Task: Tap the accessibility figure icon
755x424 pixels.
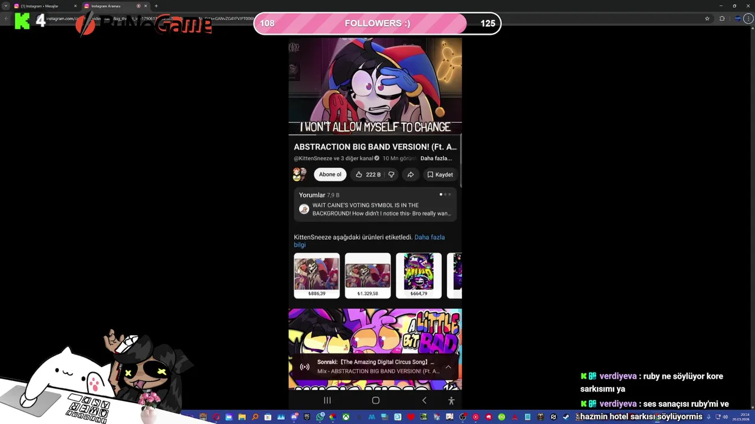Action: tap(451, 400)
